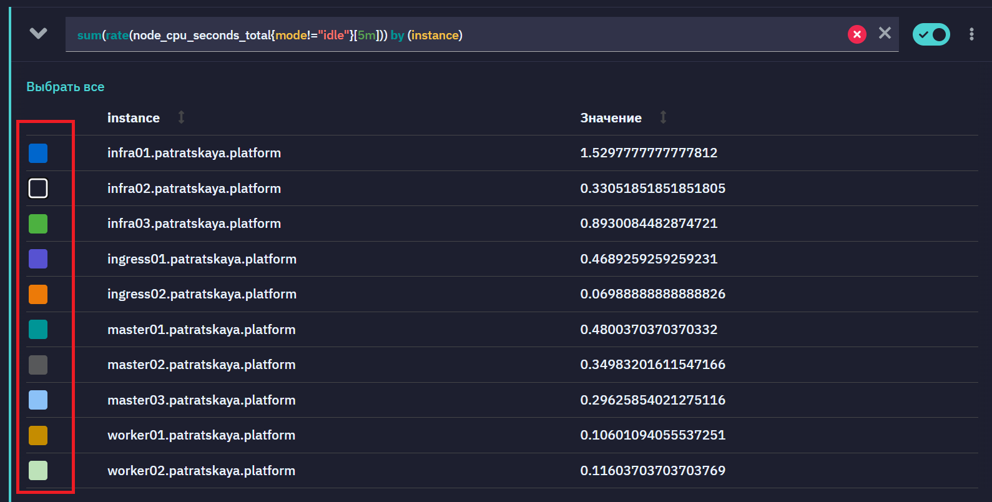
Task: Select infra01.patratskaya.platform instance name
Action: [x=194, y=153]
